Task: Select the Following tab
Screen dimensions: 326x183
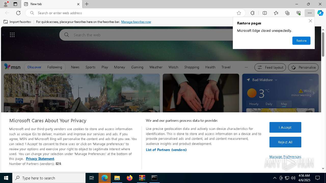Action: point(55,67)
